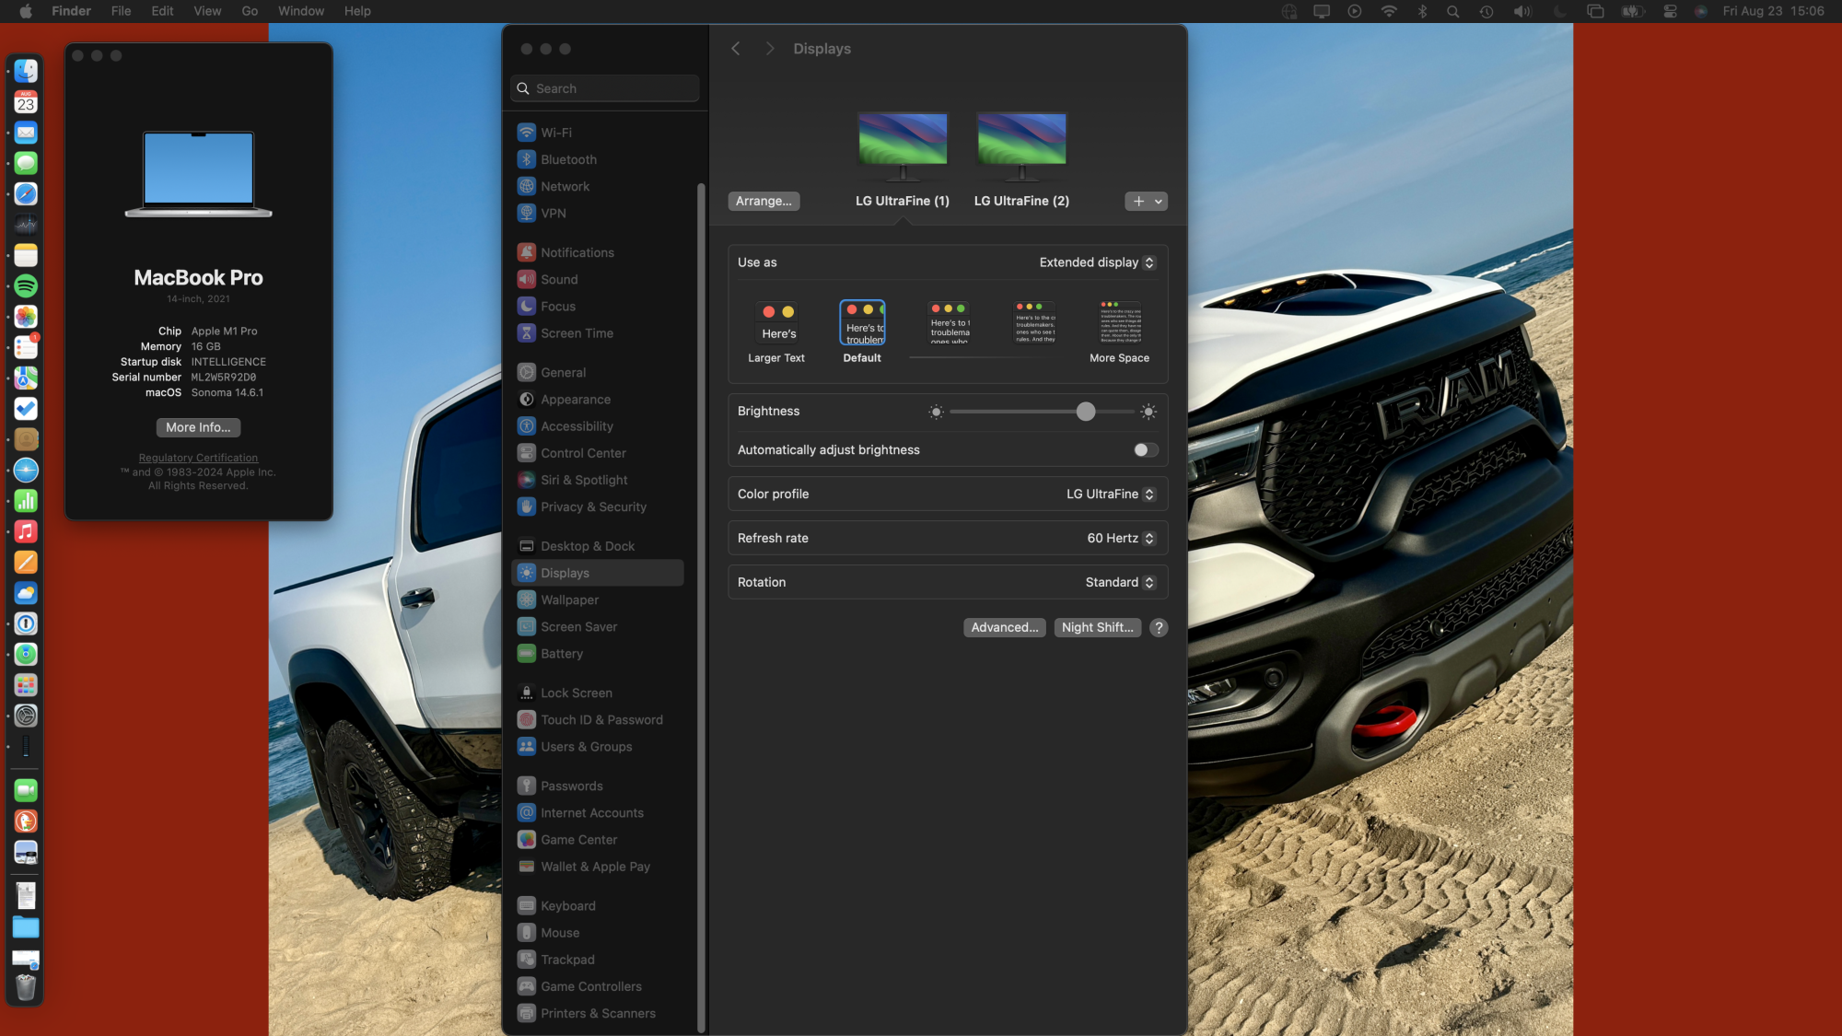The height and width of the screenshot is (1036, 1842).
Task: Open the Color profile dropdown
Action: 1110,495
